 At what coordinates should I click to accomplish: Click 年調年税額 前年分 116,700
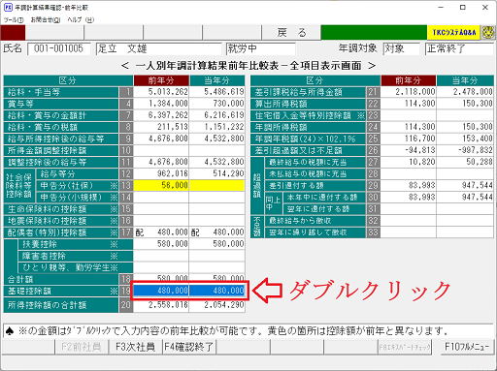coord(409,139)
